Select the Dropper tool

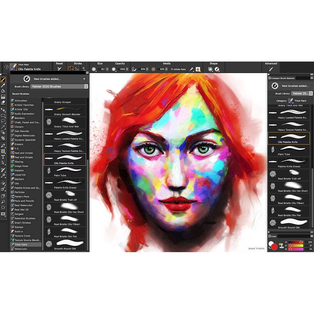(3, 86)
